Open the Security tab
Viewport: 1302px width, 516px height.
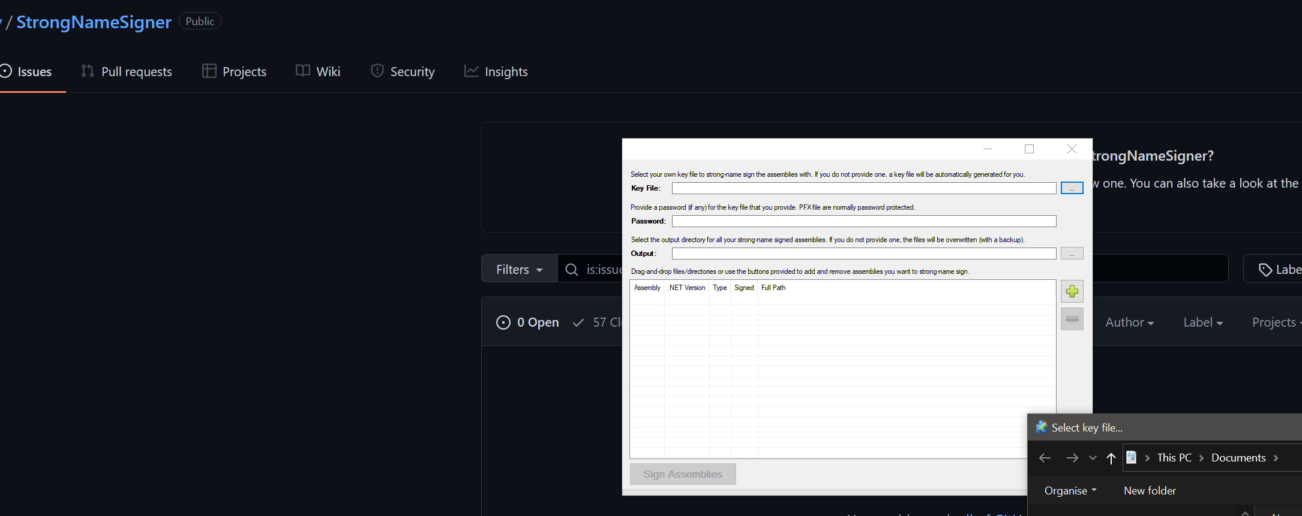(x=403, y=71)
